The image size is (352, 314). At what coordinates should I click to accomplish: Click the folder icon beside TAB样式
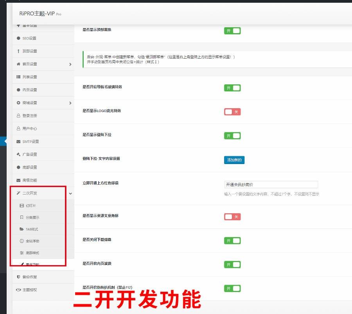[22, 229]
